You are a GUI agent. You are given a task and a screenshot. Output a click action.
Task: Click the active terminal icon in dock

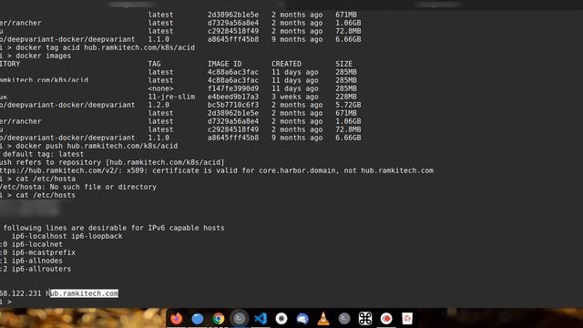coord(240,318)
